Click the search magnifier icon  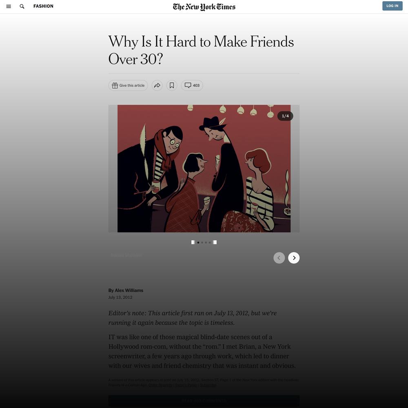click(x=22, y=6)
